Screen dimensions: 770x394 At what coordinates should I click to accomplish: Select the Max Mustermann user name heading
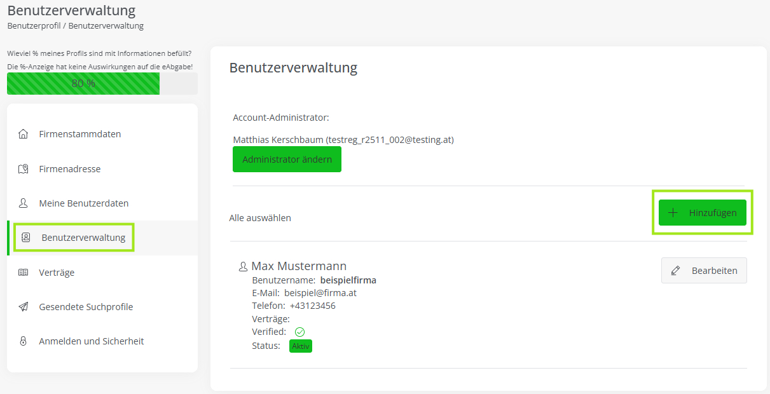(299, 266)
